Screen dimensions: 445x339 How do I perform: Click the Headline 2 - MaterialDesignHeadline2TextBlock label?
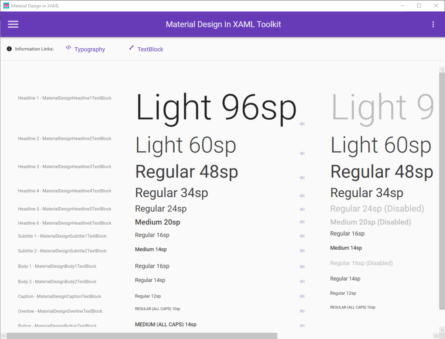[65, 138]
